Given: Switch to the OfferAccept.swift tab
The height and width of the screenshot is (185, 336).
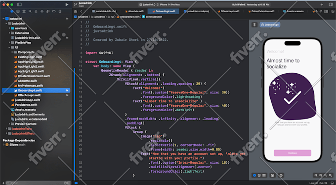Looking at the screenshot, I should [x=228, y=11].
